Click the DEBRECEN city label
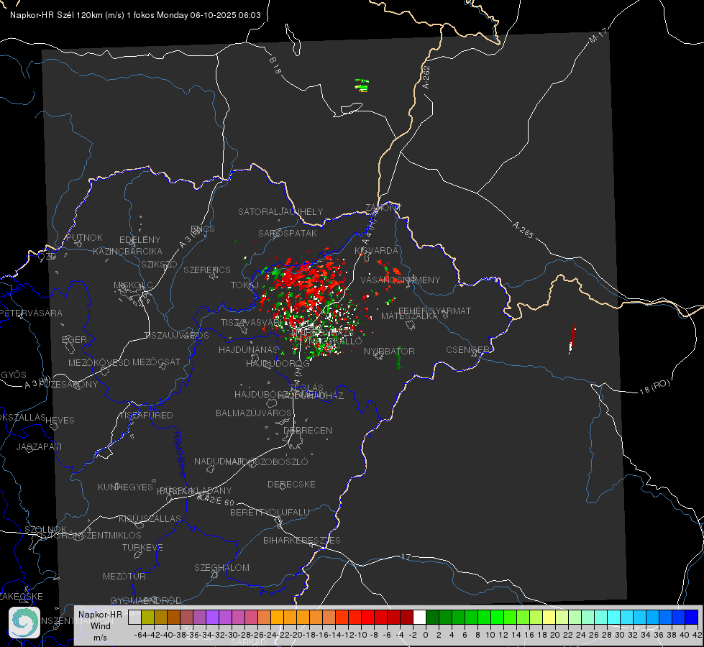This screenshot has width=704, height=647. (308, 430)
